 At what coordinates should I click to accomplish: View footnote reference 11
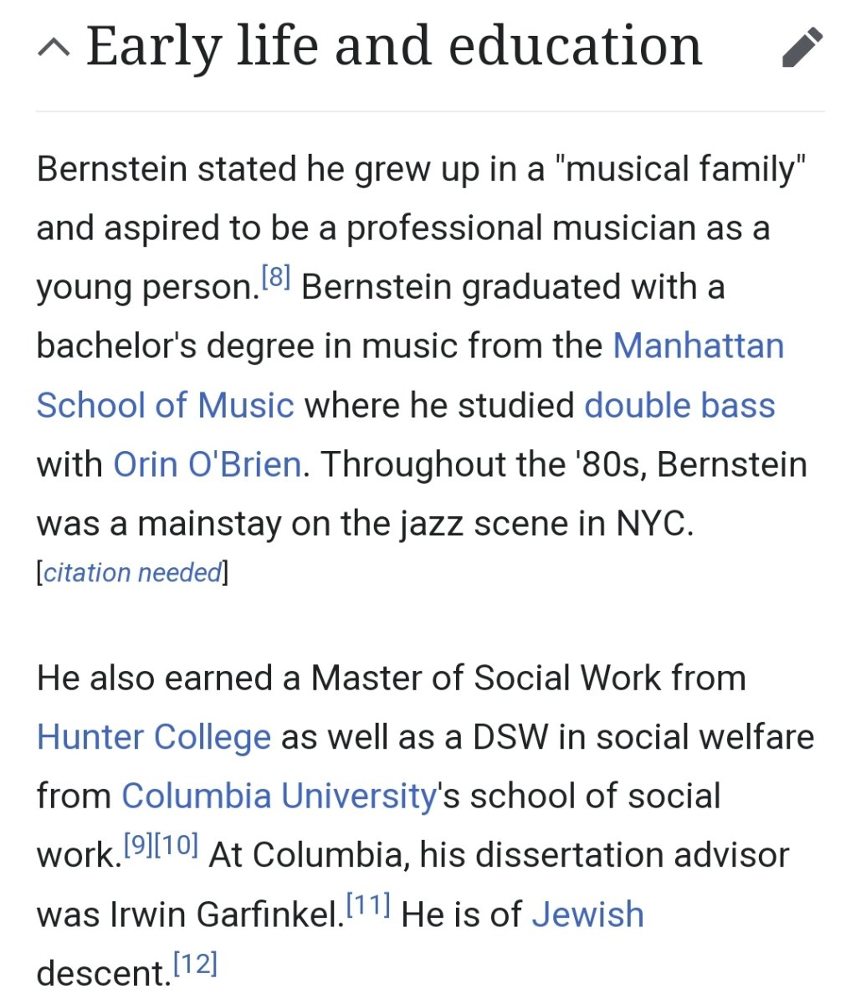(x=368, y=904)
